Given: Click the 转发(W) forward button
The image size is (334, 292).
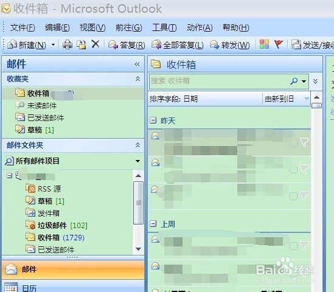Looking at the screenshot, I should (x=230, y=45).
